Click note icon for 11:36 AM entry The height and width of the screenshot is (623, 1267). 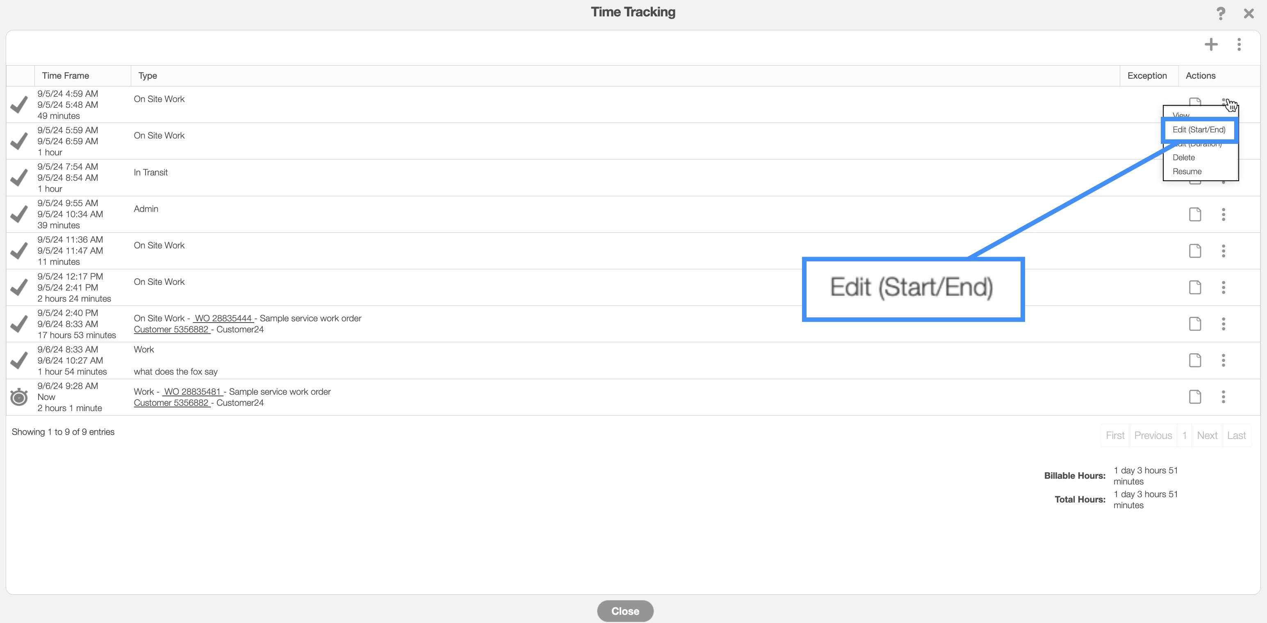[1195, 251]
